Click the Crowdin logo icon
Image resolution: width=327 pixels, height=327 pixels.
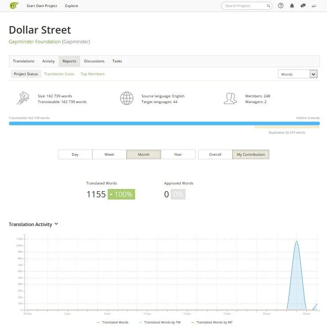[x=14, y=6]
